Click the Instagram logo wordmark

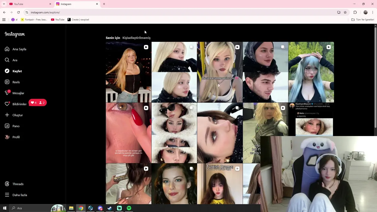(x=15, y=34)
